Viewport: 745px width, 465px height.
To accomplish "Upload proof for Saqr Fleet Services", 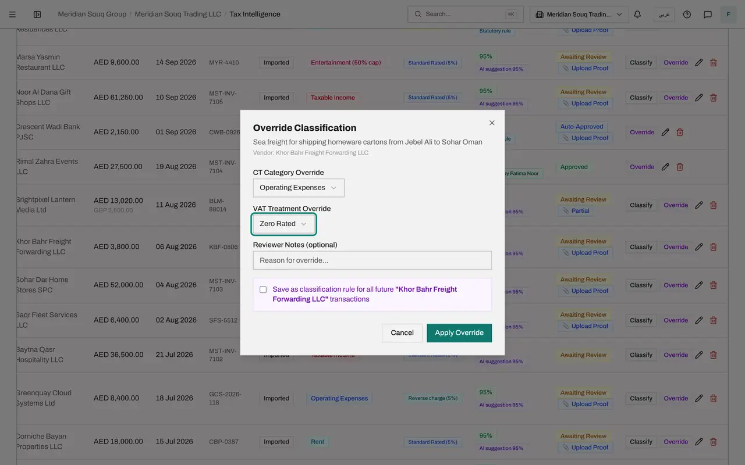I will coord(585,327).
